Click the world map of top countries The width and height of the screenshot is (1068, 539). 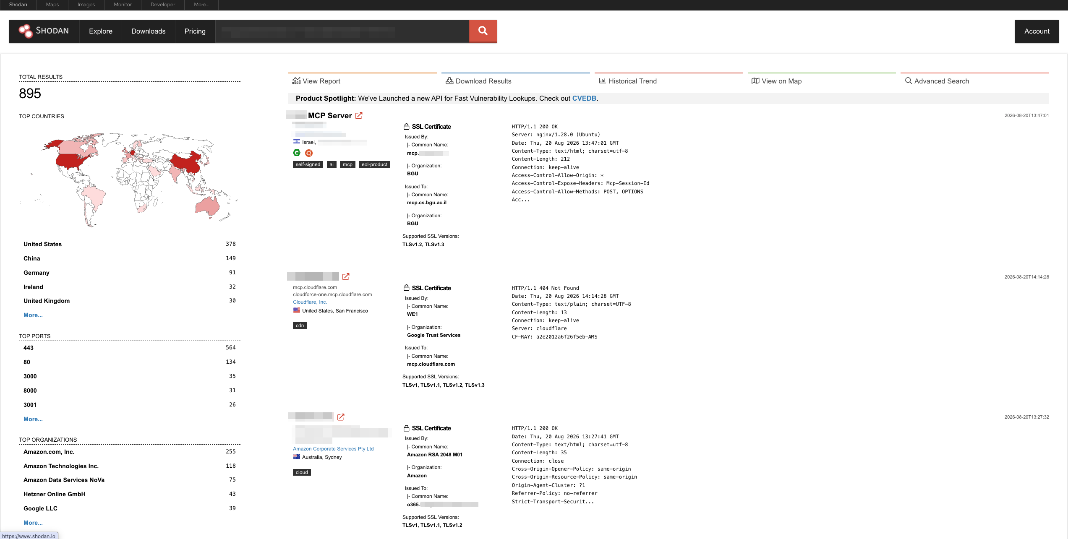click(x=129, y=180)
